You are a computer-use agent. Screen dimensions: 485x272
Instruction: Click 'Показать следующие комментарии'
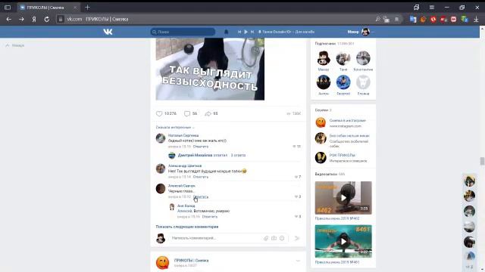point(187,227)
